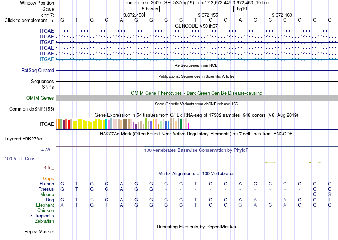Open 'Multiz Alignments of 100 Vertebrates' title

tap(196, 174)
